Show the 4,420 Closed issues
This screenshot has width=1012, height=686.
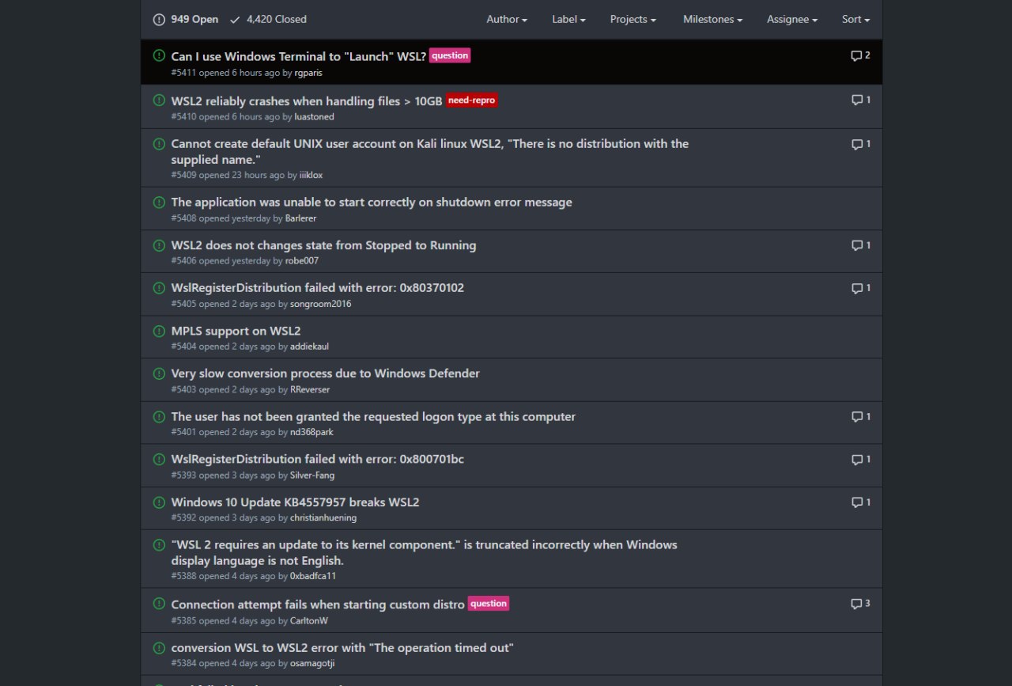[268, 19]
